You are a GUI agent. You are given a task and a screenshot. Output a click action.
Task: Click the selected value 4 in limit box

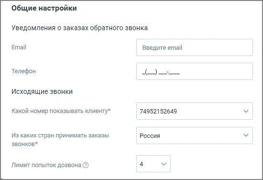point(142,164)
